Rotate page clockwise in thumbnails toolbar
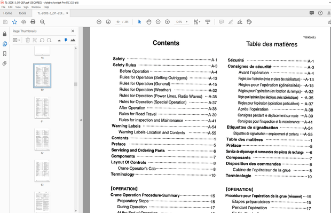The height and width of the screenshot is (213, 331). pos(49,40)
